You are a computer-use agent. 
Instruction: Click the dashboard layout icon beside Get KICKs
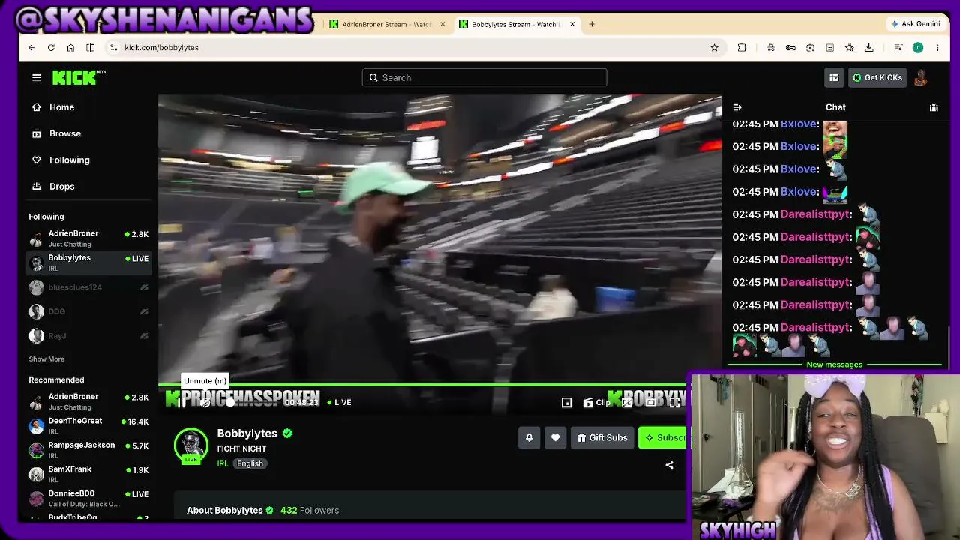834,77
